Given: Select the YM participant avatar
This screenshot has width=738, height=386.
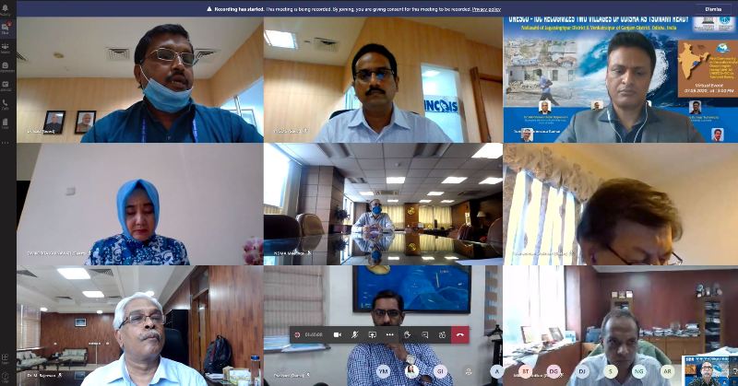Looking at the screenshot, I should pos(384,371).
